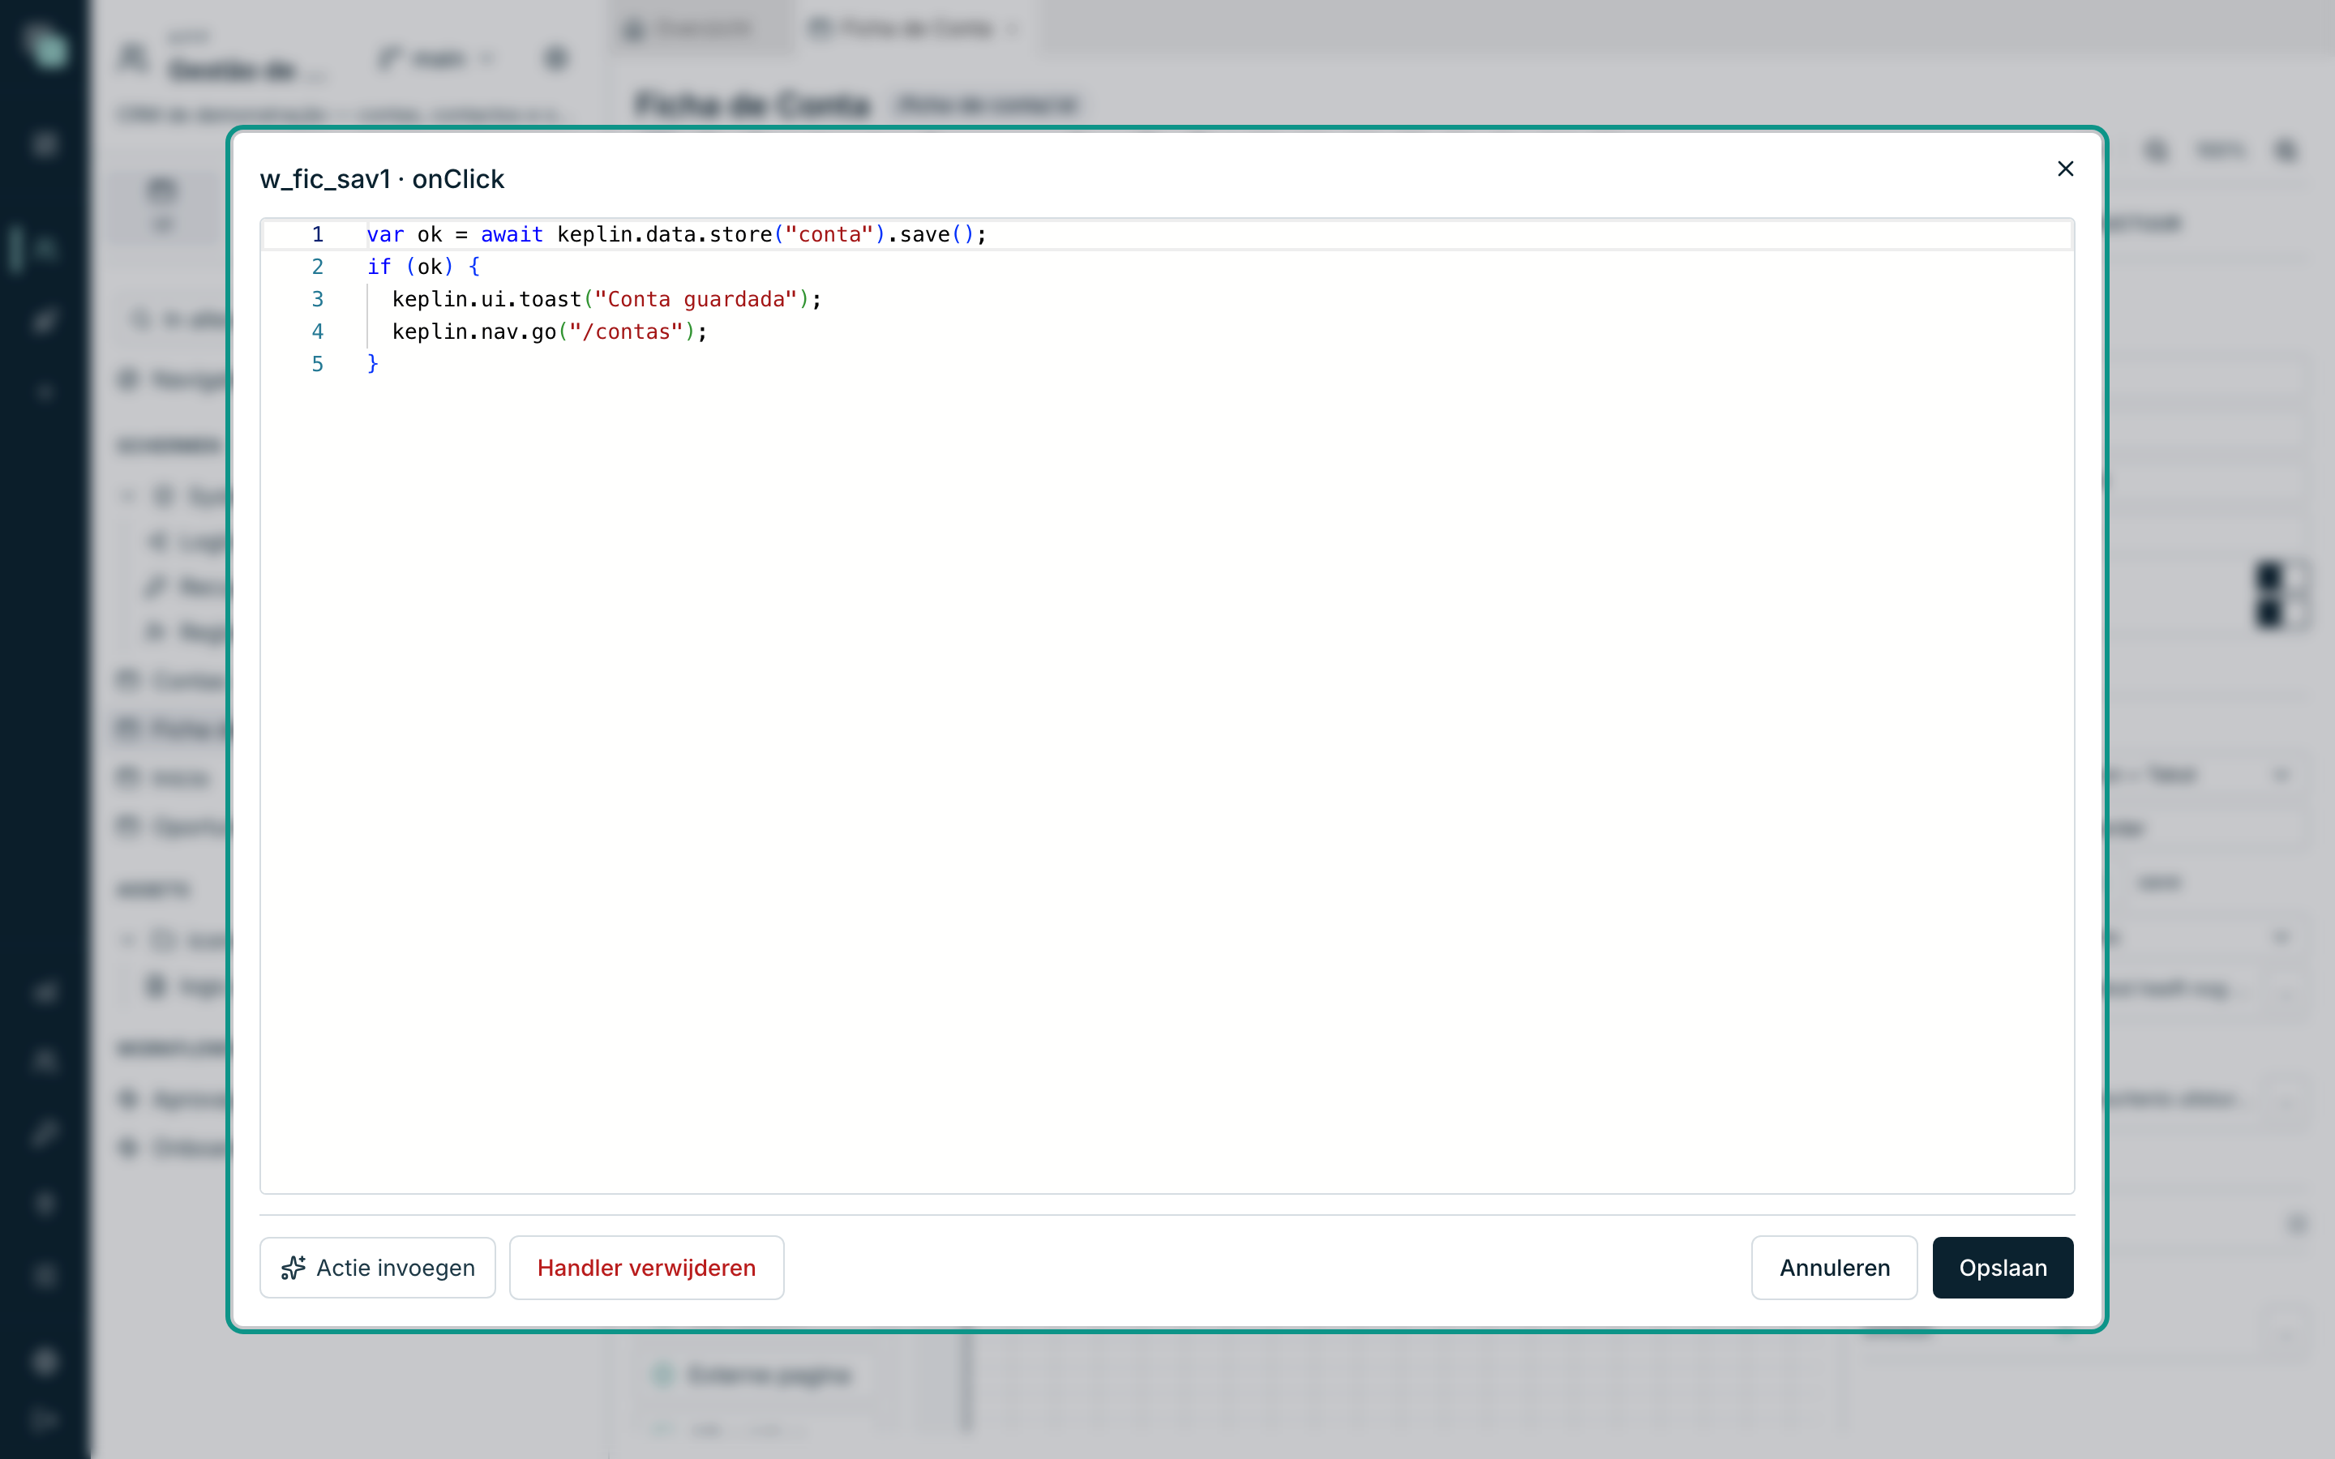The height and width of the screenshot is (1459, 2335).
Task: Click the dialog title w_fic_sav1 · onClick
Action: [382, 179]
